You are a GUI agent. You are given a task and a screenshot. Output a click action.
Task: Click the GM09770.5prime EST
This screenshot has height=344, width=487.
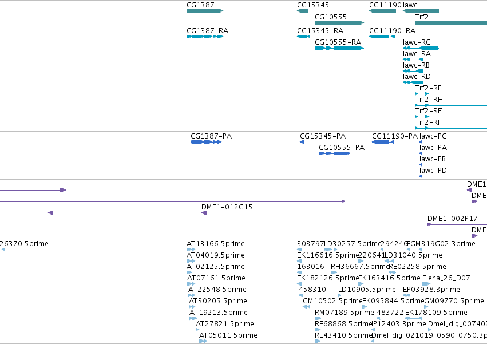pyautogui.click(x=426, y=307)
